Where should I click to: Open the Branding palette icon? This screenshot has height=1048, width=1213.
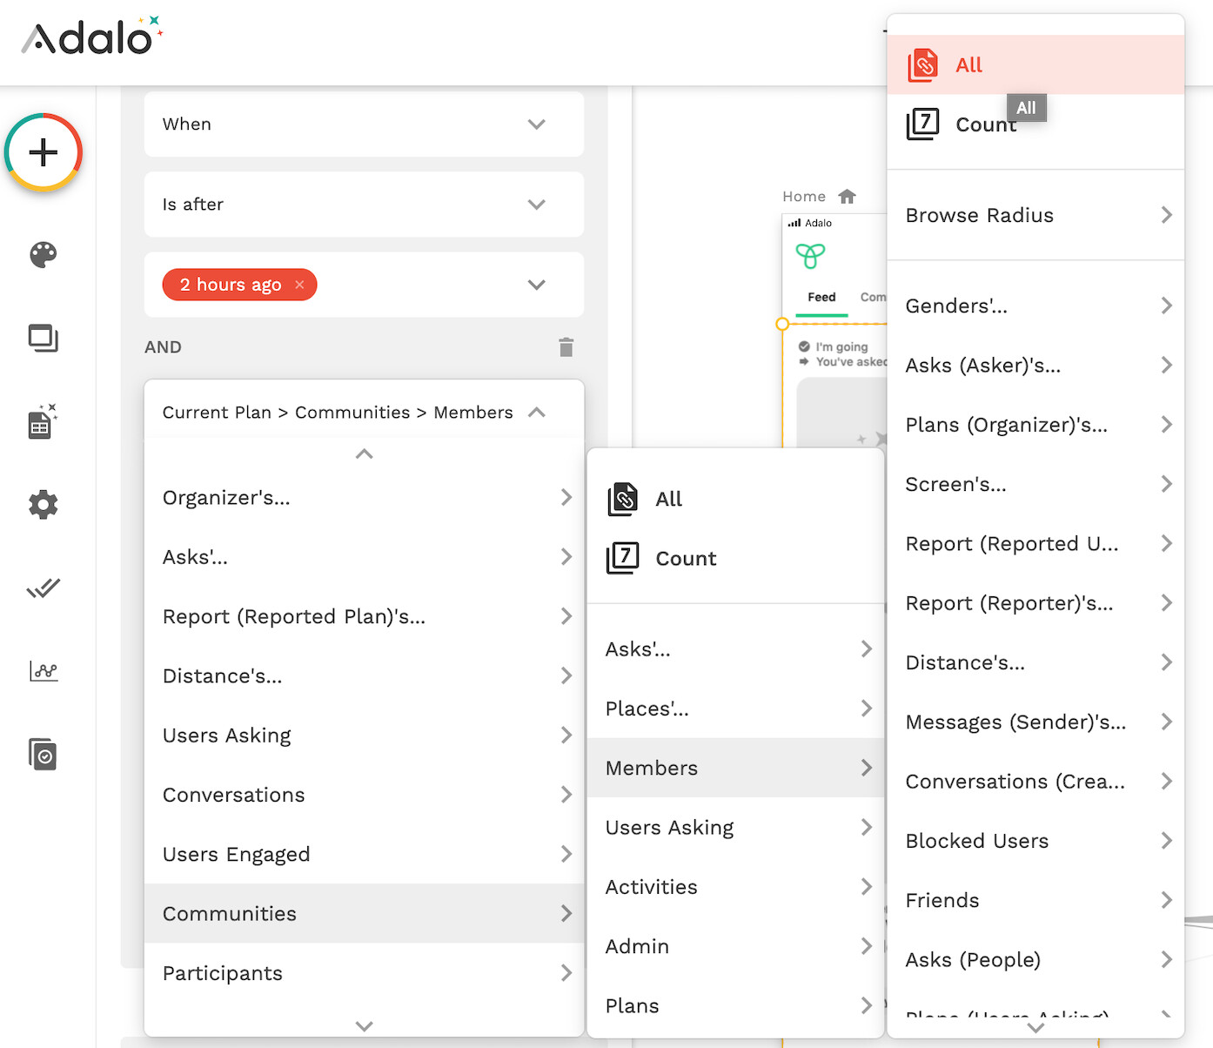pos(43,254)
